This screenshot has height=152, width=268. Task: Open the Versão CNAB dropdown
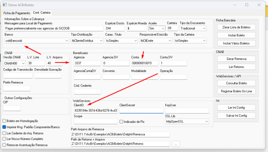(15, 63)
